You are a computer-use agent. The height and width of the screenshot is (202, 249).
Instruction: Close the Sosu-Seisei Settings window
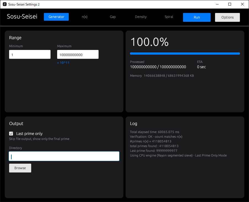click(x=242, y=4)
